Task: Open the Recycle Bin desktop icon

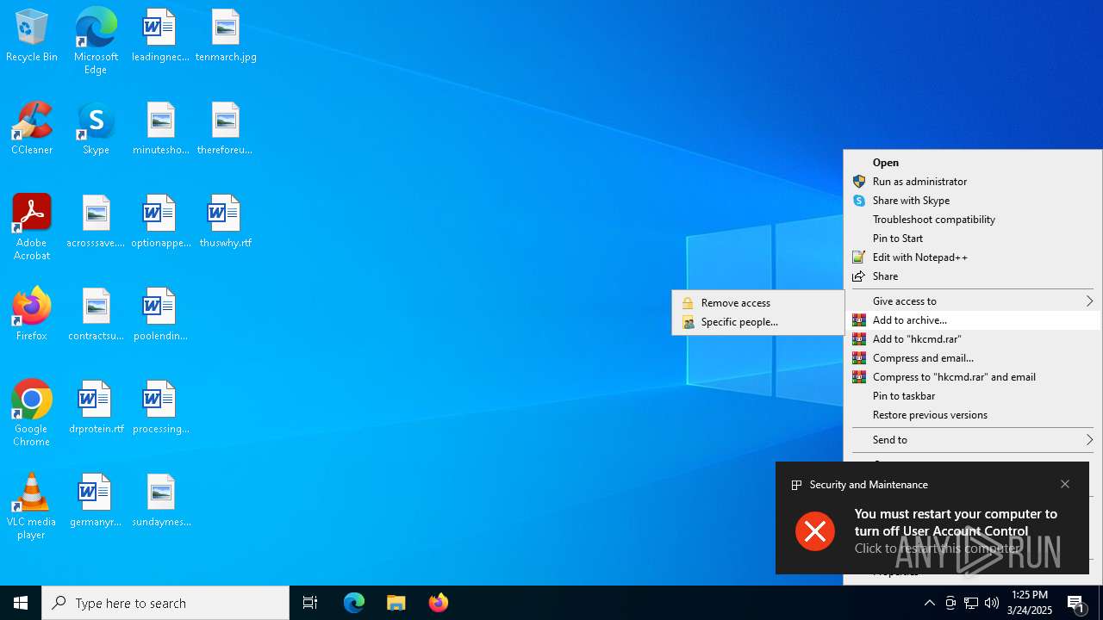Action: pyautogui.click(x=32, y=36)
